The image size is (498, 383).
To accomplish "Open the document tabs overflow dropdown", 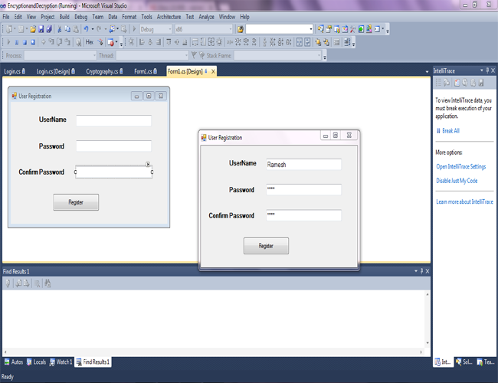I will [x=427, y=72].
